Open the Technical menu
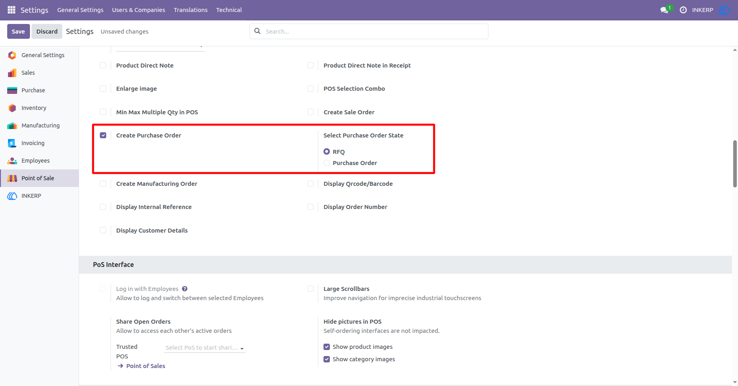 pos(229,10)
